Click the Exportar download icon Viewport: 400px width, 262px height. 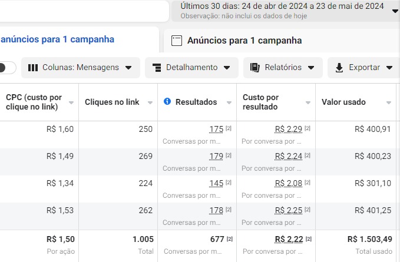pyautogui.click(x=339, y=68)
